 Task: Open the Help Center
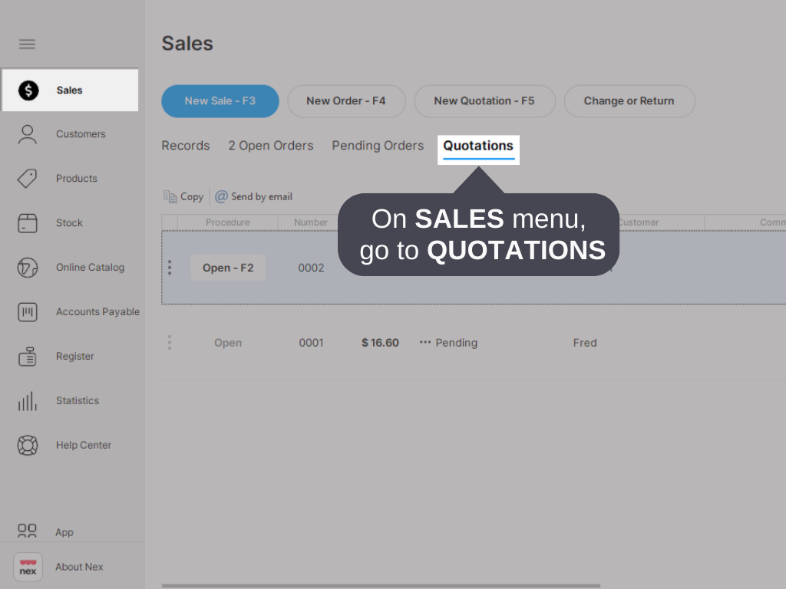point(27,445)
